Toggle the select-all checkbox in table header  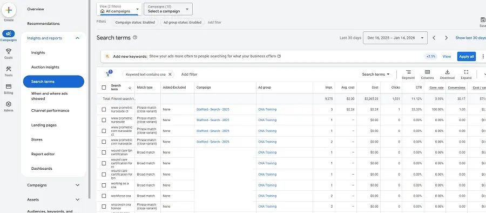pos(104,88)
